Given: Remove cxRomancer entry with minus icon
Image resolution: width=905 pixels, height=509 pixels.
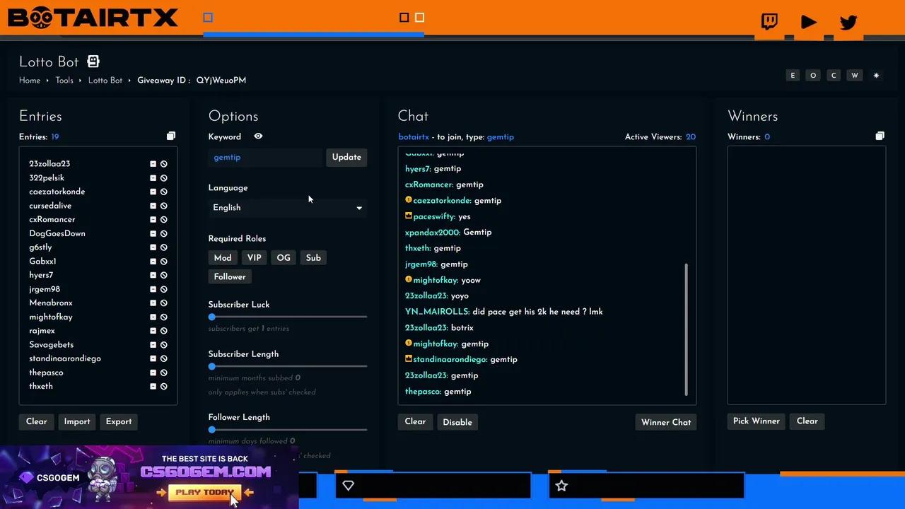Looking at the screenshot, I should point(153,220).
